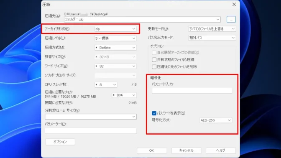The height and width of the screenshot is (158, 281).
Task: Click the キャンセル button
Action: 186,150
